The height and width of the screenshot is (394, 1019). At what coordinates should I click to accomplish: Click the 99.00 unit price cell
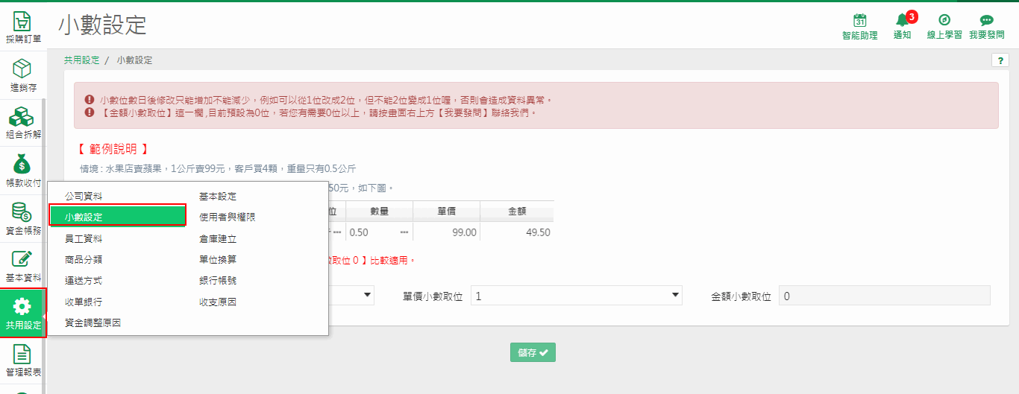click(448, 232)
